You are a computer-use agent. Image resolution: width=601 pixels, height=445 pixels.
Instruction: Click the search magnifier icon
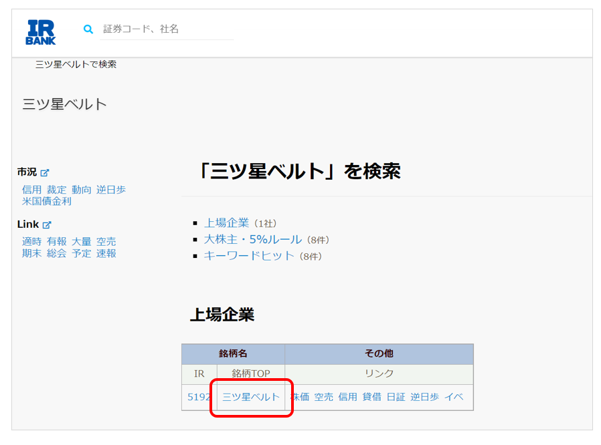[x=88, y=29]
